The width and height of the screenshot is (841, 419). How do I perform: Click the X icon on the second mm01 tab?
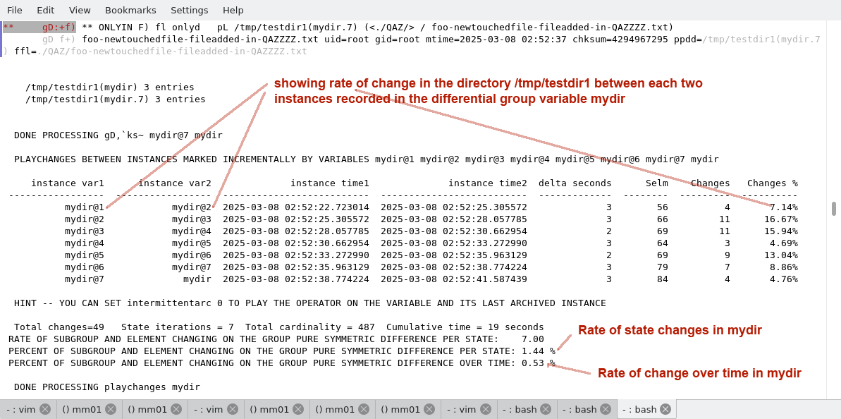(176, 409)
